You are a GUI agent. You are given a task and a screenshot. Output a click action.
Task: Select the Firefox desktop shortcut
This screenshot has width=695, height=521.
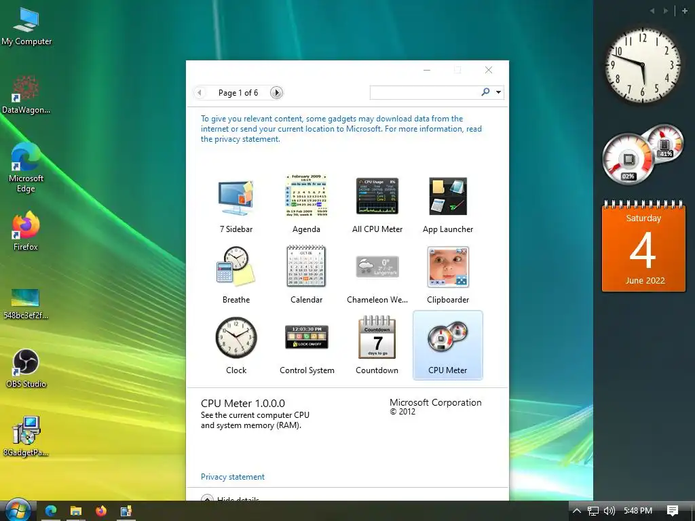click(x=26, y=231)
